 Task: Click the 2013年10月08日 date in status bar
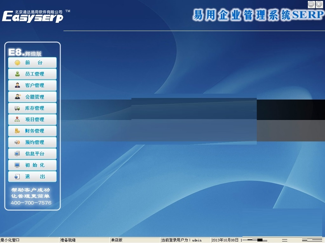225,240
